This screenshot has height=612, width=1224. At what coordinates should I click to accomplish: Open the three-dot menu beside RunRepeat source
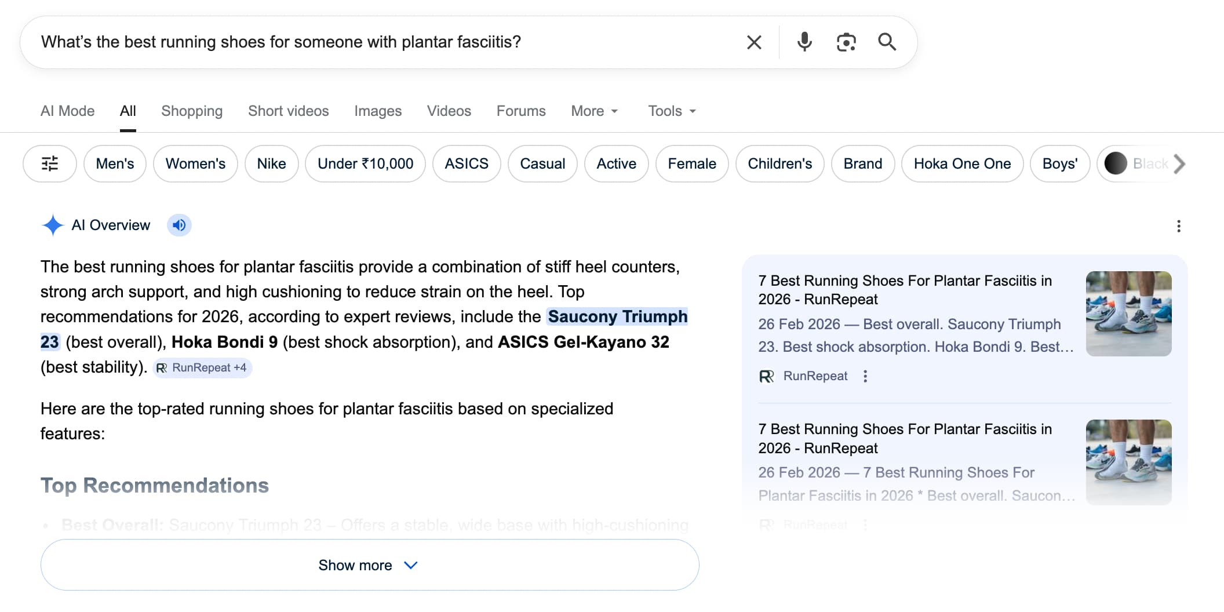(x=865, y=376)
